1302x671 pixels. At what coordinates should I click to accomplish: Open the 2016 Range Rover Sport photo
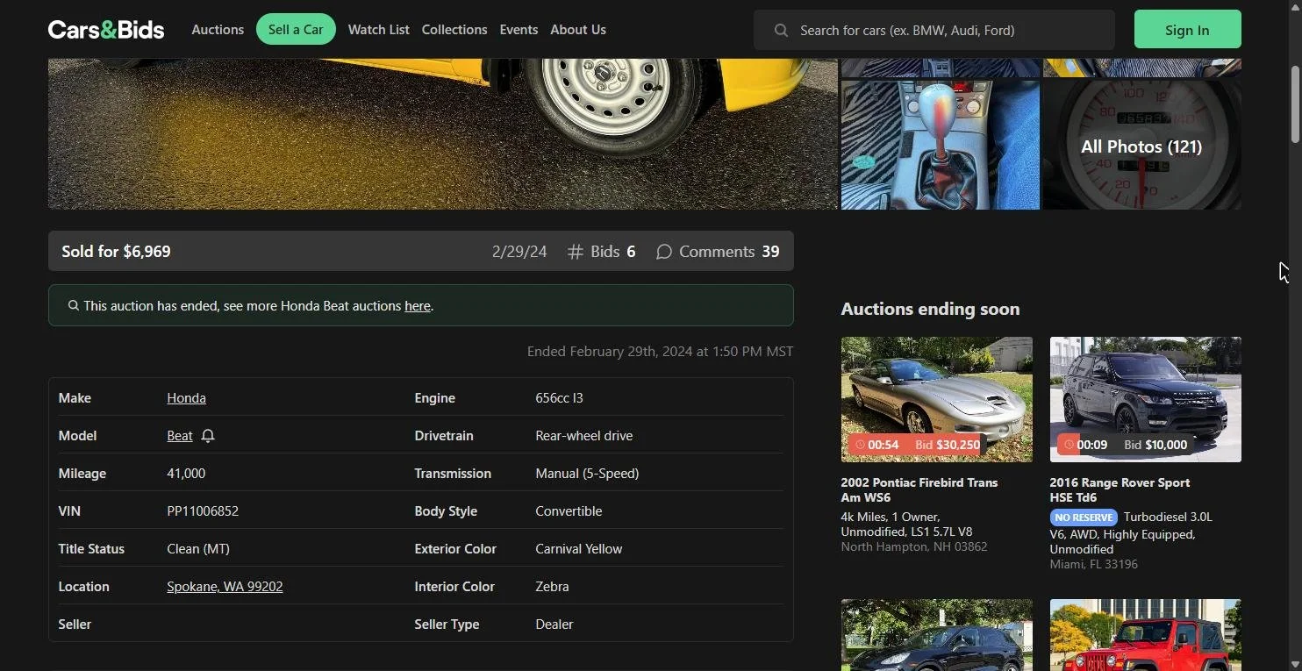pos(1146,399)
